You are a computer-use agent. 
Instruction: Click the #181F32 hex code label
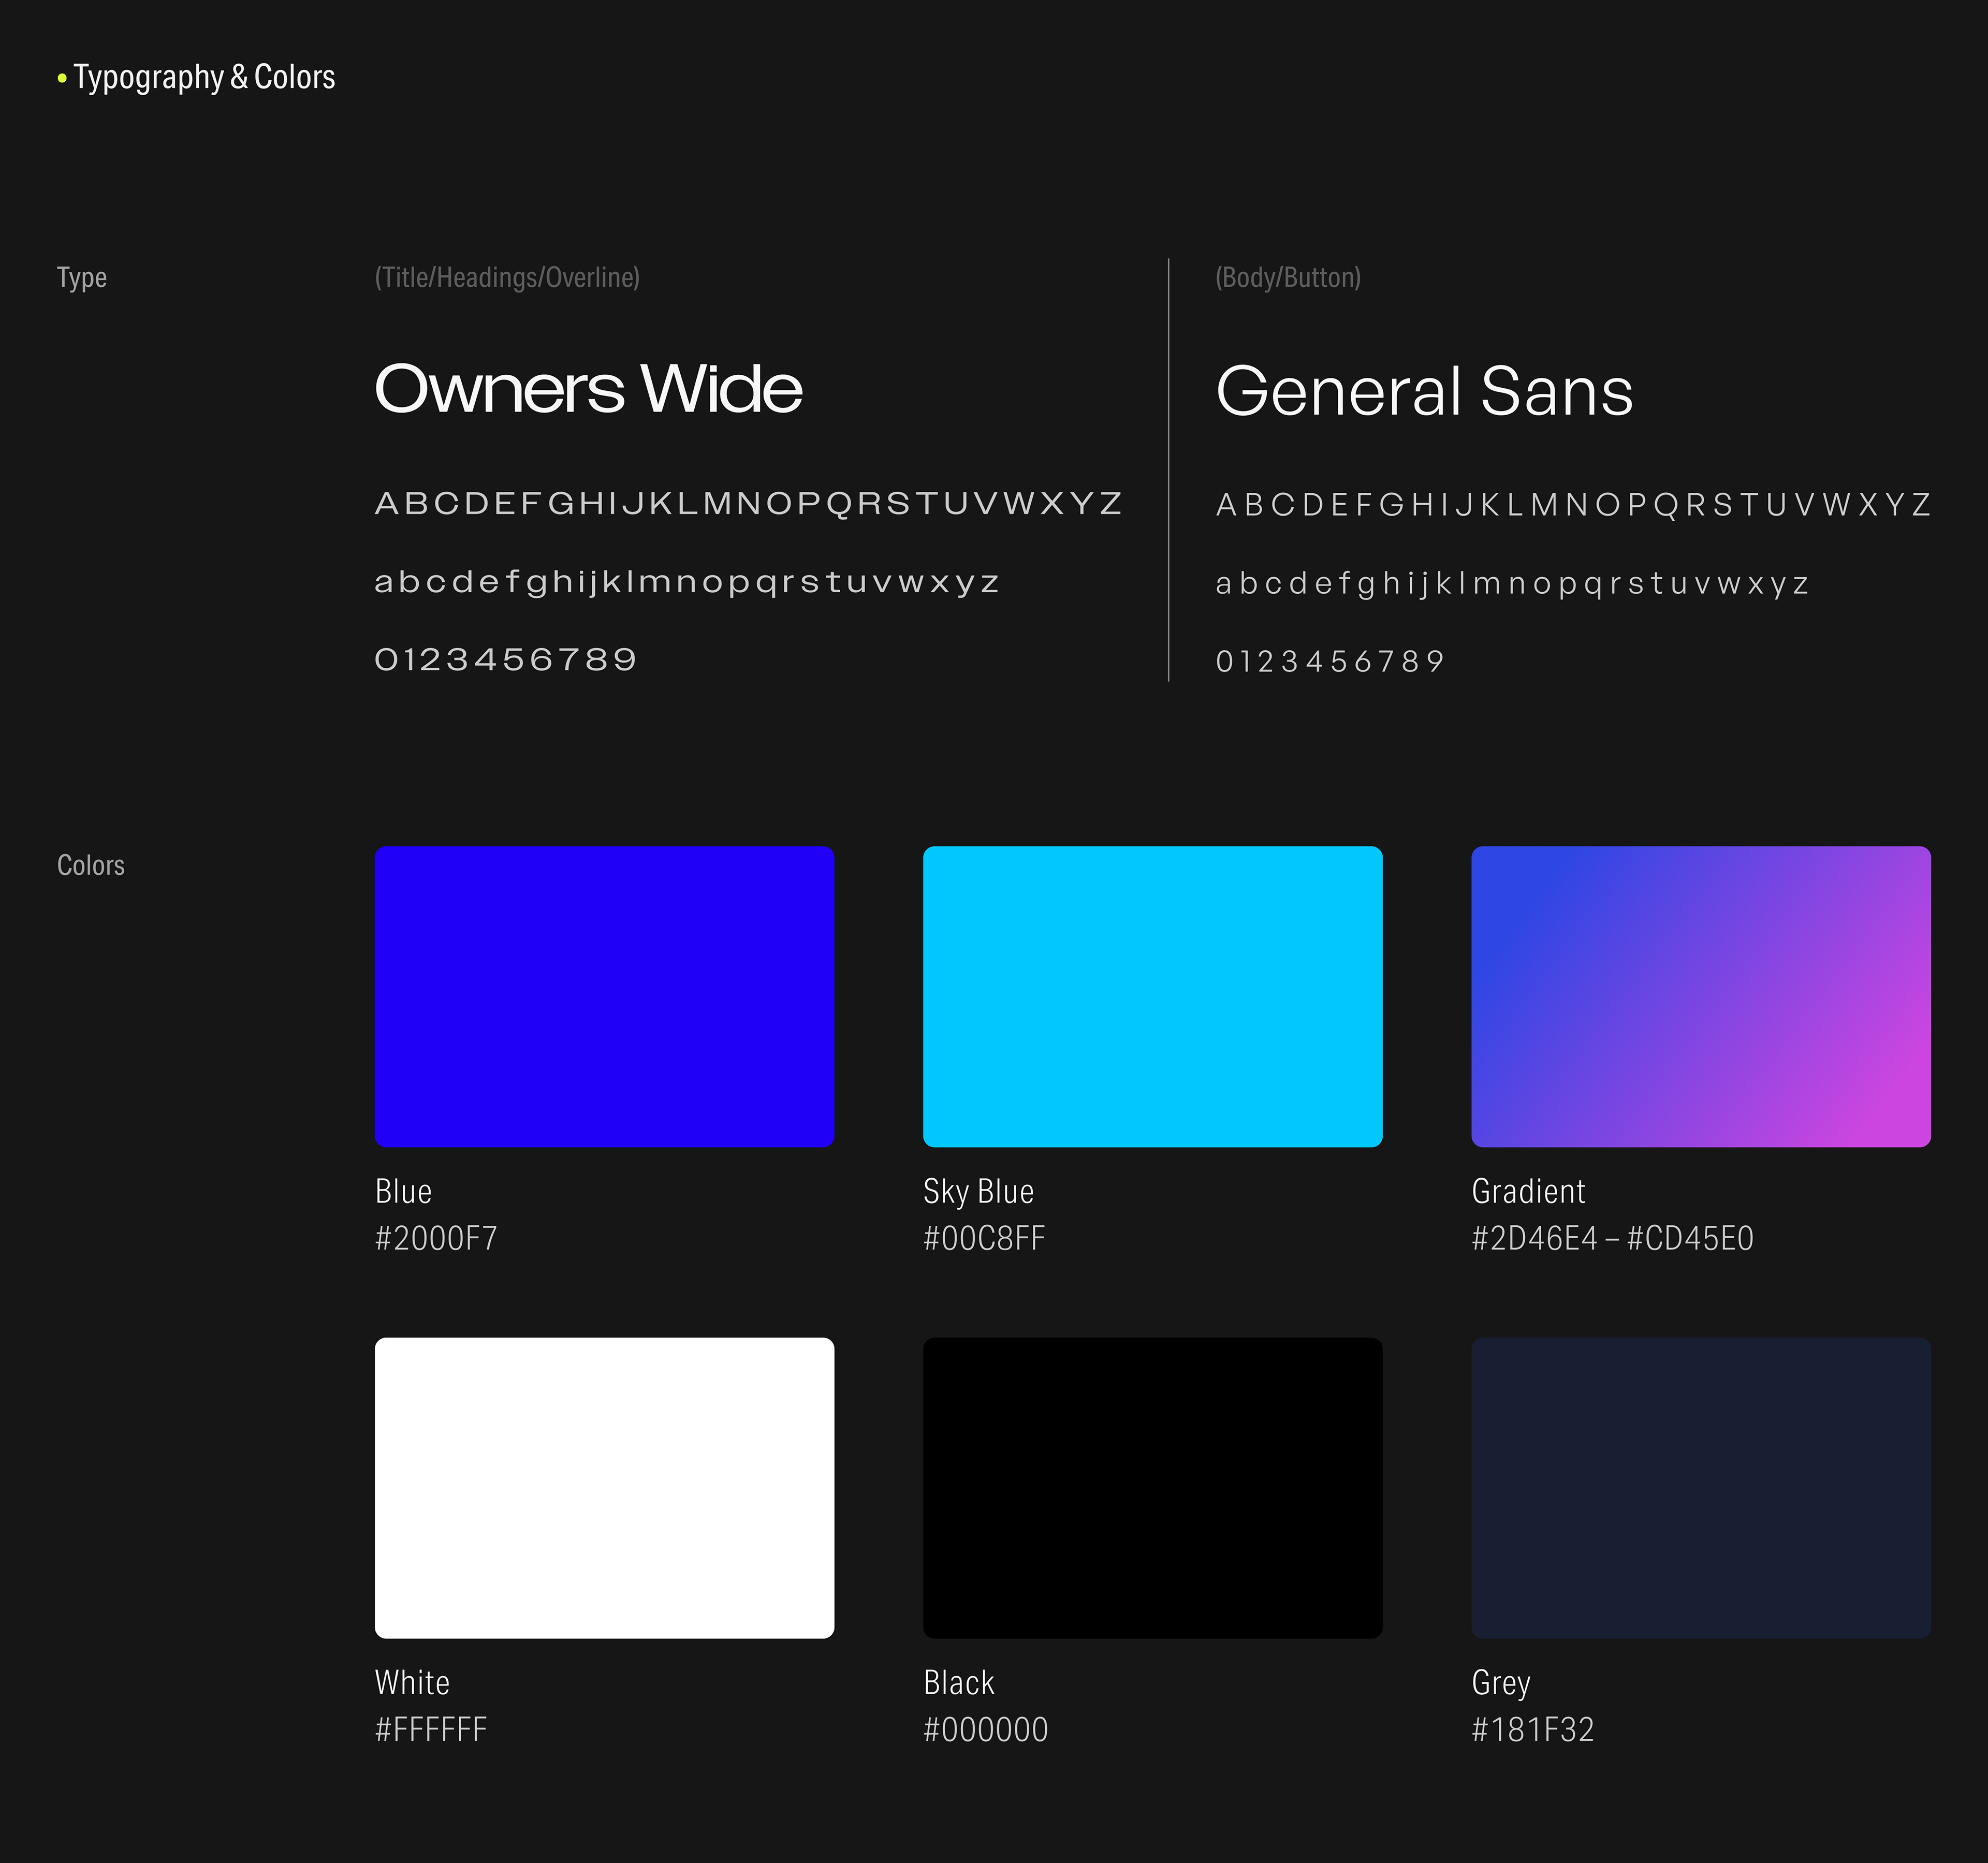tap(1532, 1729)
